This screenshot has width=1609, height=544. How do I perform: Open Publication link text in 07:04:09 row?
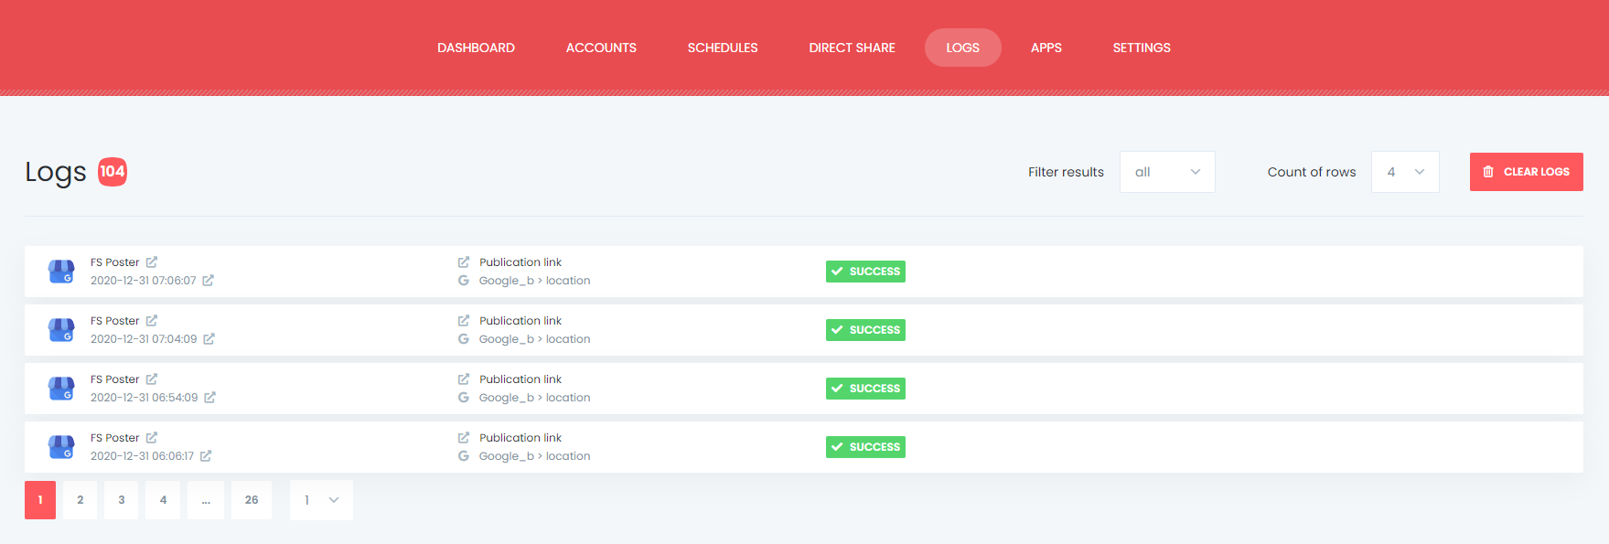520,321
